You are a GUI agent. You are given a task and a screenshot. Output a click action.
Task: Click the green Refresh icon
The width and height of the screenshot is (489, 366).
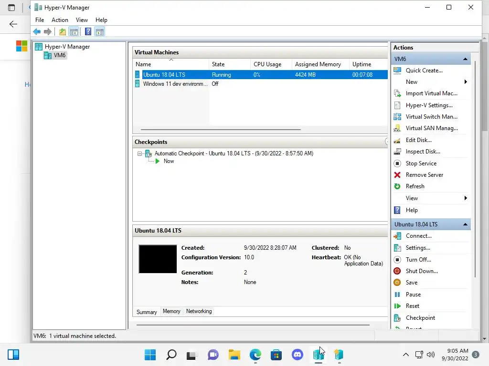click(397, 186)
